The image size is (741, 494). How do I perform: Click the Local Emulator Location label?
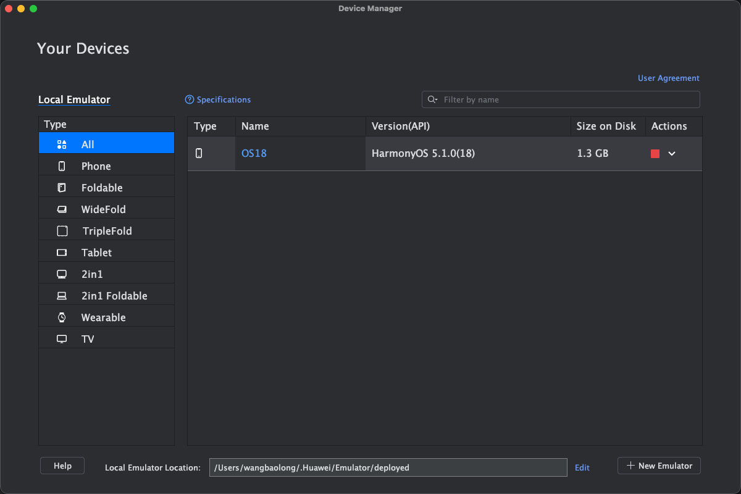153,467
